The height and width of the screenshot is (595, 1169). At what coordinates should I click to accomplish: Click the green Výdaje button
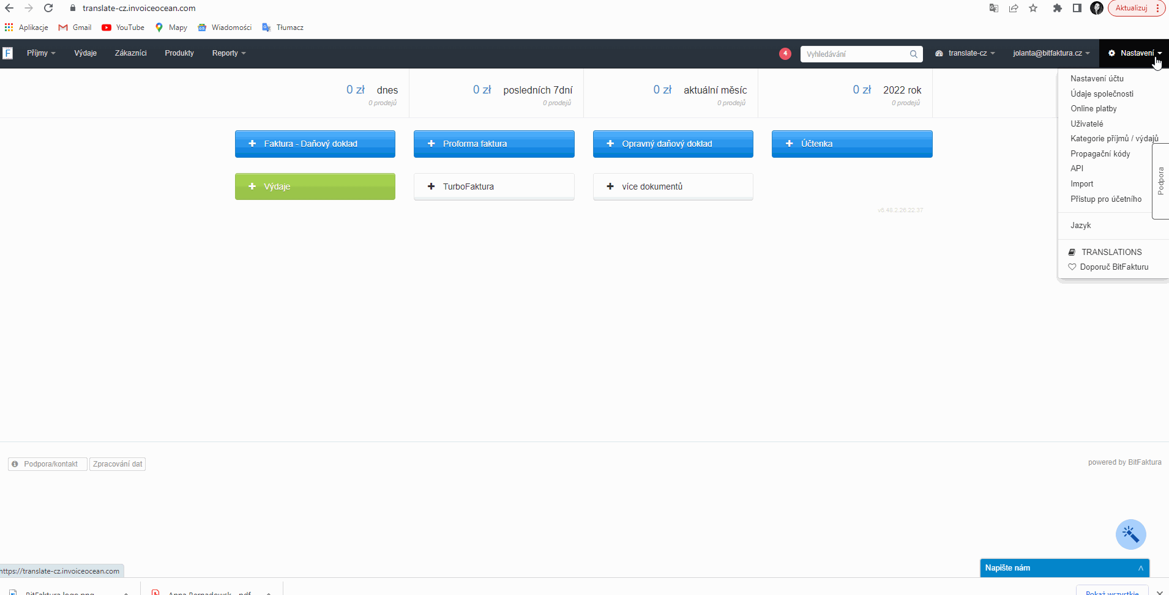pyautogui.click(x=315, y=187)
